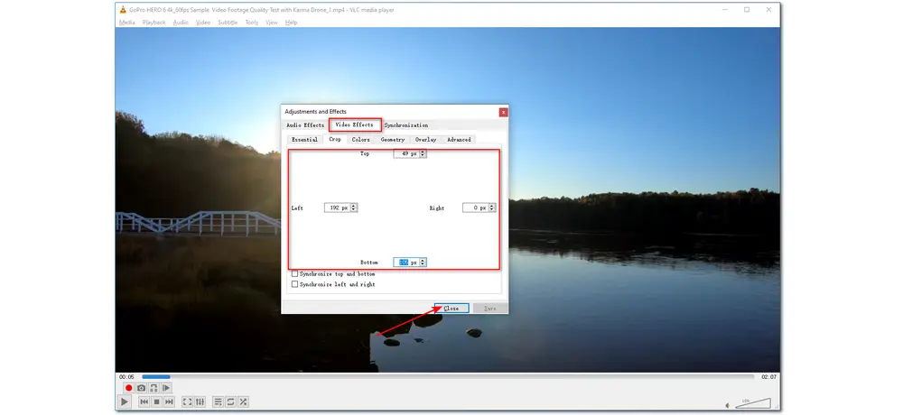Open extended settings equalizer icon

[x=200, y=401]
